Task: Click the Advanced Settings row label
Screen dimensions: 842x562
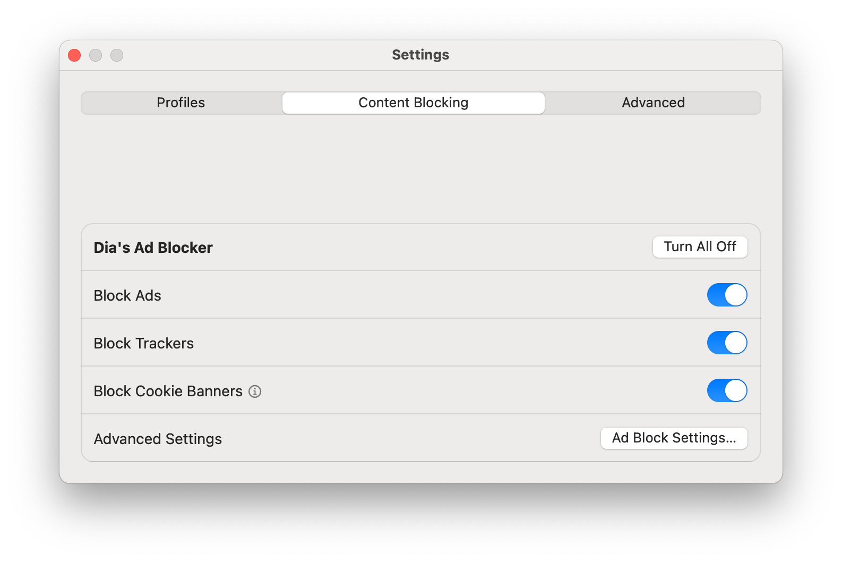Action: pyautogui.click(x=158, y=439)
